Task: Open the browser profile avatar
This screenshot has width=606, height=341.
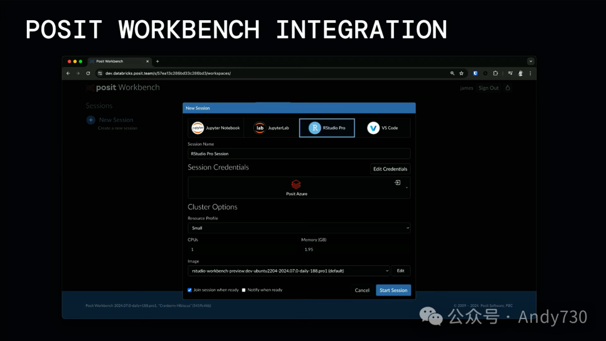Action: click(x=521, y=73)
